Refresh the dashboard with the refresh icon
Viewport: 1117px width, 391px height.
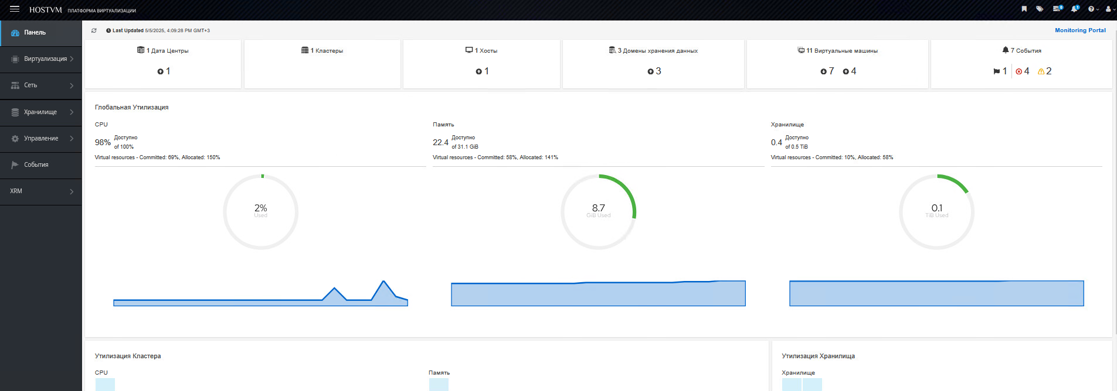tap(94, 30)
